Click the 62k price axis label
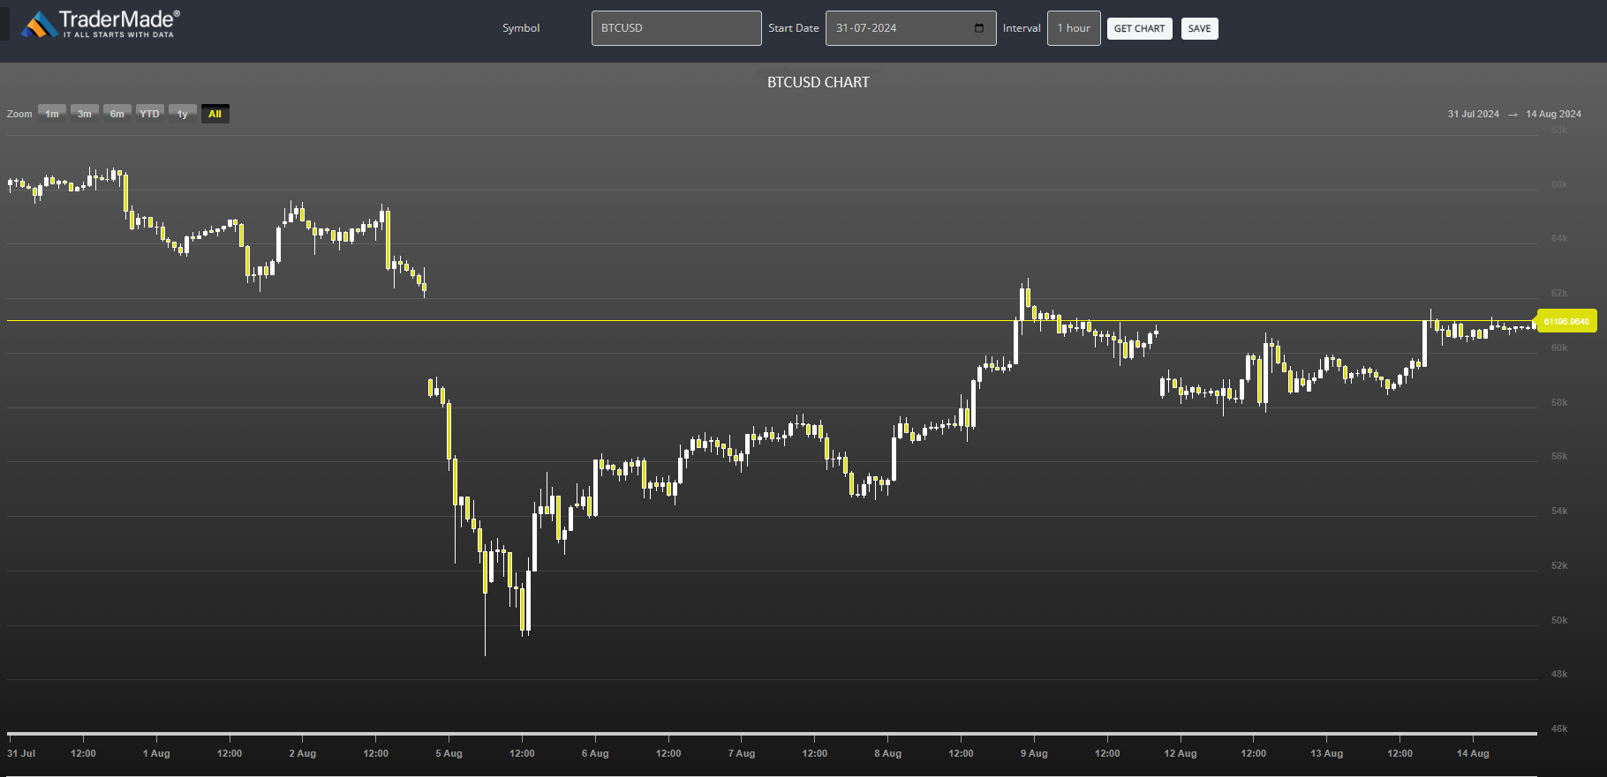The width and height of the screenshot is (1607, 777). [1559, 293]
